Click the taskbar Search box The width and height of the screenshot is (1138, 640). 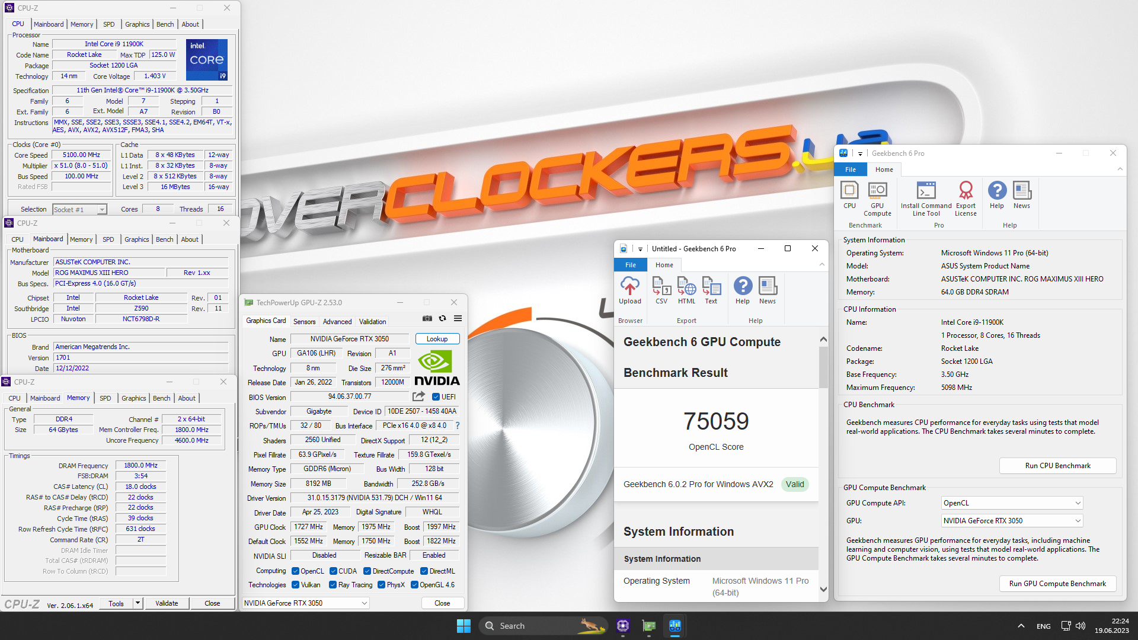(543, 626)
